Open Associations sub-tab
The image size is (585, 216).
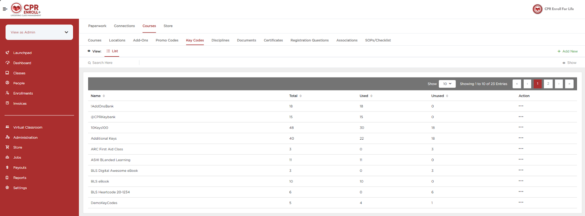coord(347,40)
